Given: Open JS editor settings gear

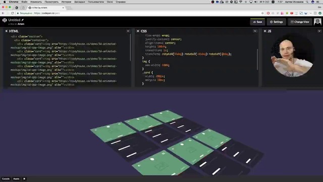Looking at the screenshot, I should click(265, 31).
